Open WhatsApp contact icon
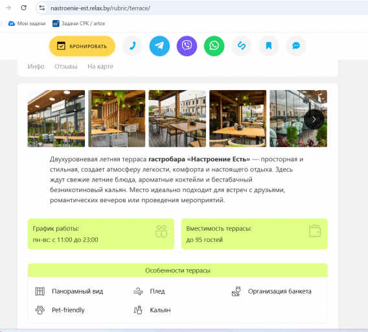 [x=214, y=46]
